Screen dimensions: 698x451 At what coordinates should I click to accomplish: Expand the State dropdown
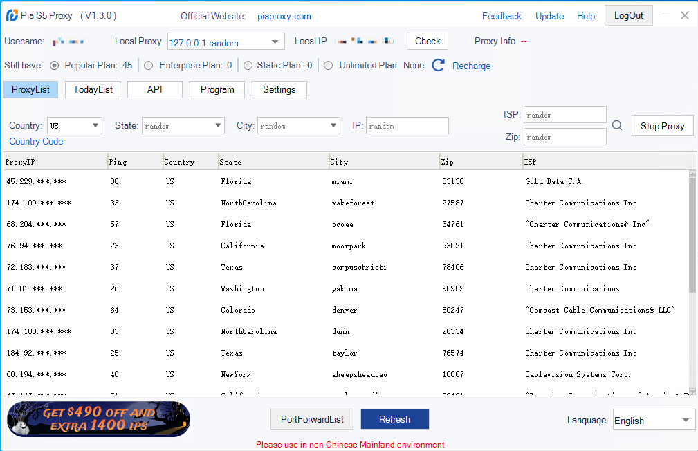pyautogui.click(x=183, y=126)
